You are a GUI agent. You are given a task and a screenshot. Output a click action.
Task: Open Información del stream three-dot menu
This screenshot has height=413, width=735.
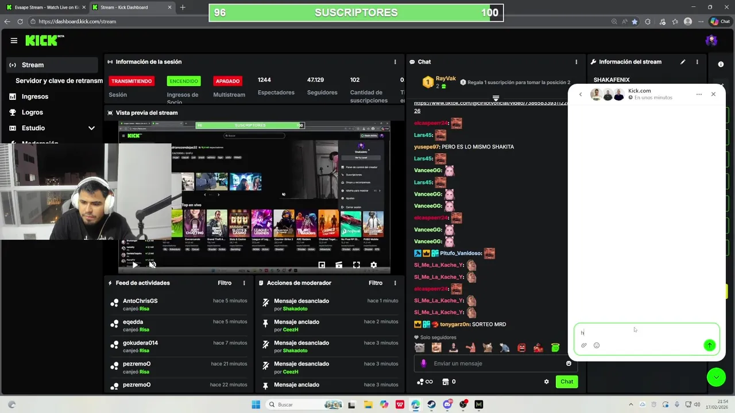click(x=697, y=62)
